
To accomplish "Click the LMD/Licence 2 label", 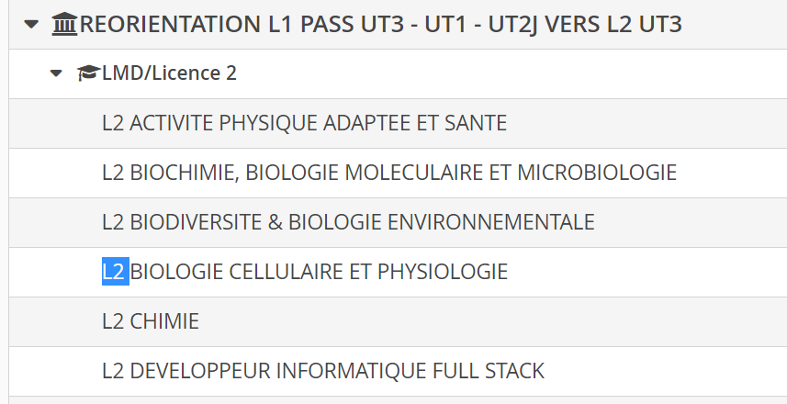I will [x=169, y=73].
